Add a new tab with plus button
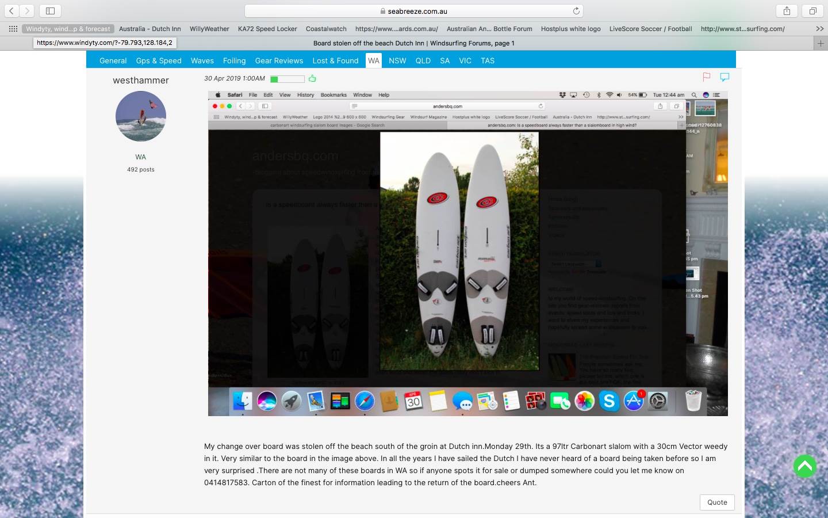This screenshot has width=828, height=518. [821, 43]
